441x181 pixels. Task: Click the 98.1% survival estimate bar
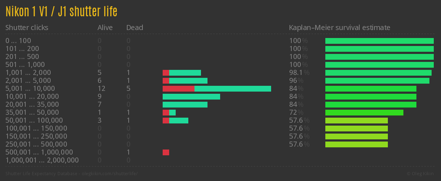pyautogui.click(x=378, y=73)
